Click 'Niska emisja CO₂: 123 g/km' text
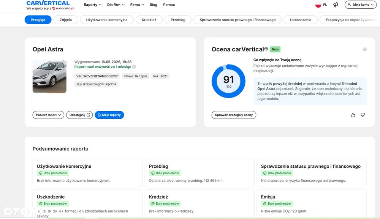 [x=284, y=211]
